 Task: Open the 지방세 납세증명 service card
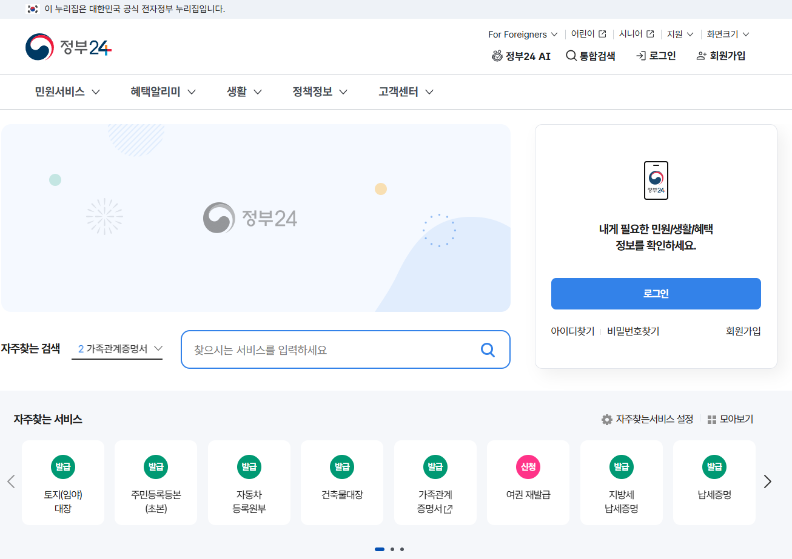point(622,483)
